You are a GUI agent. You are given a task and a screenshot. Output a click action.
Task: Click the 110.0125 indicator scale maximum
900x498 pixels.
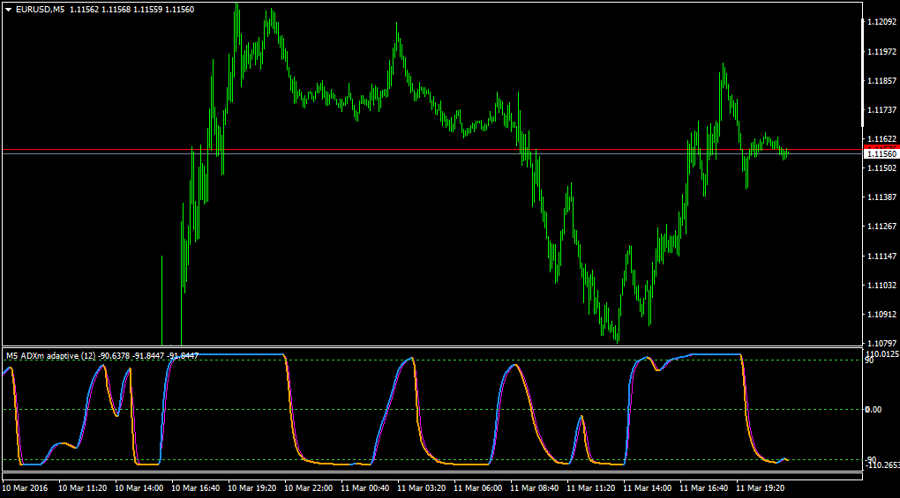coord(882,354)
